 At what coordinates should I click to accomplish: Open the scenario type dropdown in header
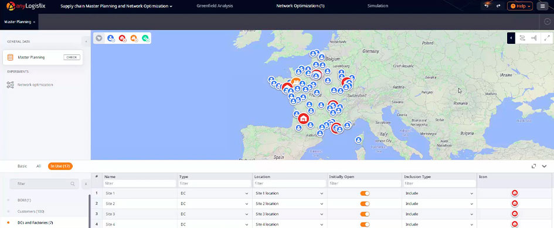click(x=117, y=6)
